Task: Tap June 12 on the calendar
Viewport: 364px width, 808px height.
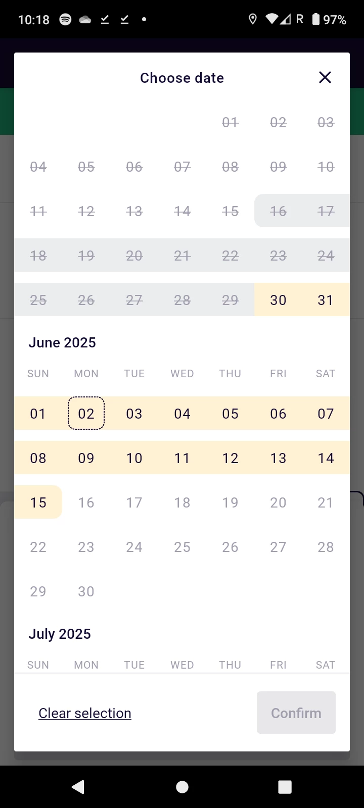Action: click(x=230, y=458)
